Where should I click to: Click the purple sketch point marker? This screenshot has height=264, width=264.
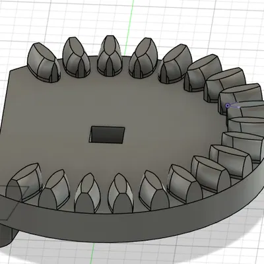228,106
